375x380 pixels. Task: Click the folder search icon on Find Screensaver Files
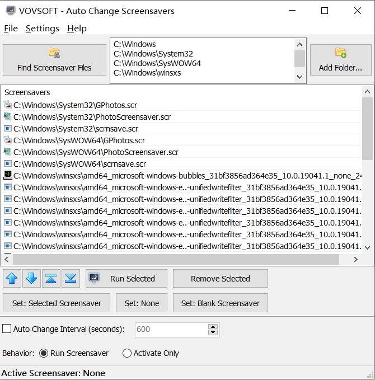tap(54, 53)
